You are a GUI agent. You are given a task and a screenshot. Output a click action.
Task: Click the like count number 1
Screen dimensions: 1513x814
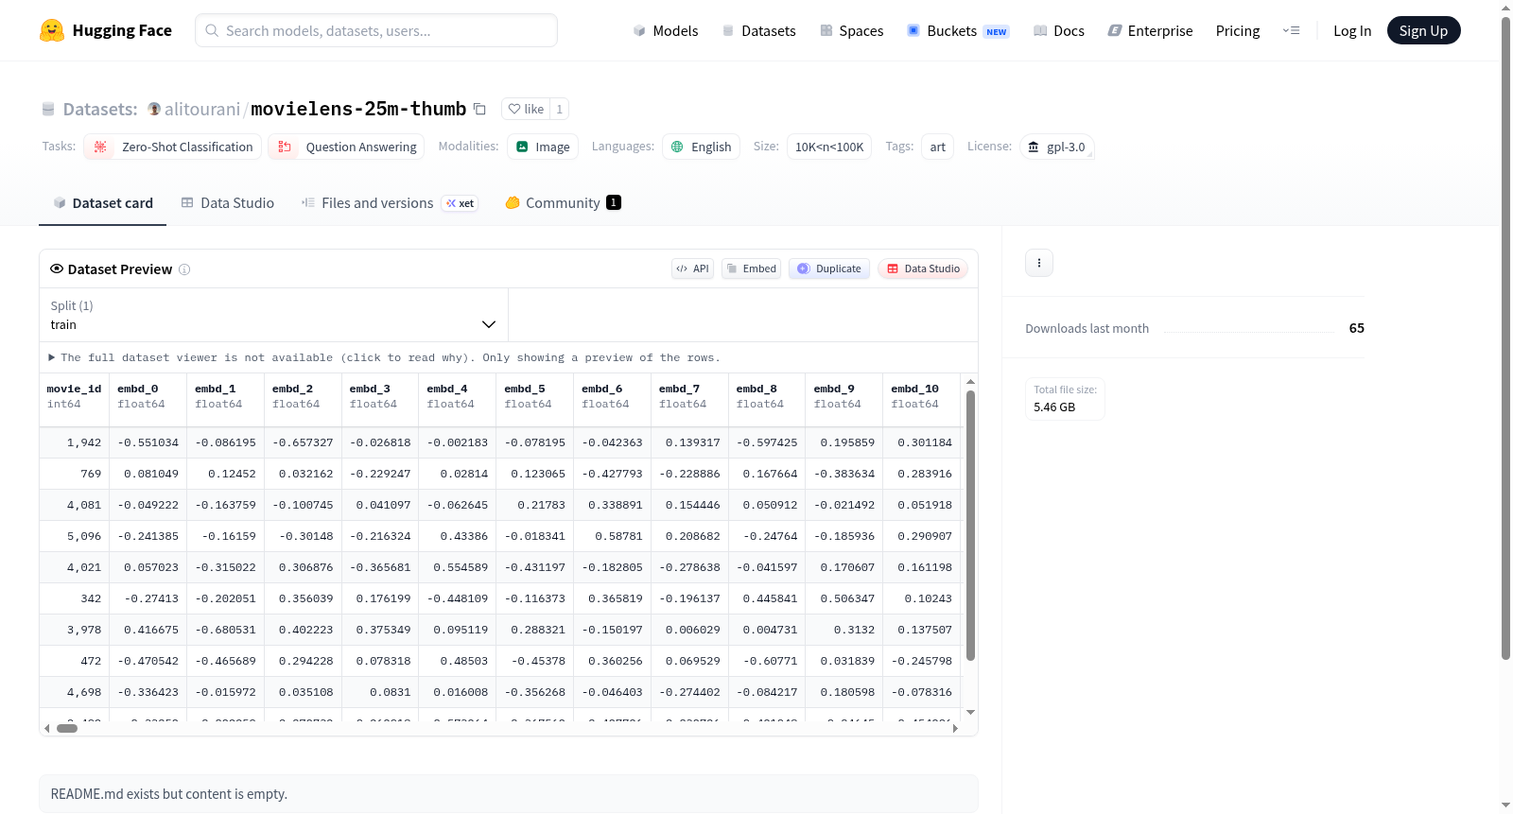pos(560,109)
